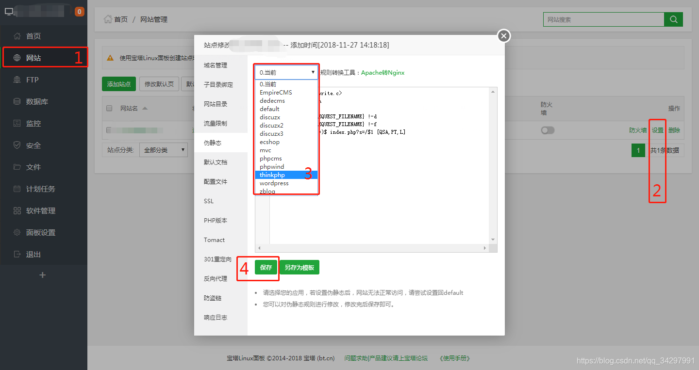The width and height of the screenshot is (699, 370).
Task: Choose phpwind in the rules list
Action: click(286, 167)
